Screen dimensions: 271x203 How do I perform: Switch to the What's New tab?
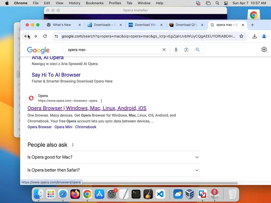click(62, 25)
